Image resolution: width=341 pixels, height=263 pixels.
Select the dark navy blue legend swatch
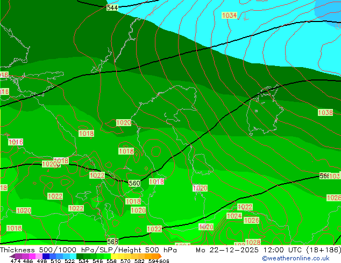pyautogui.click(x=46, y=256)
